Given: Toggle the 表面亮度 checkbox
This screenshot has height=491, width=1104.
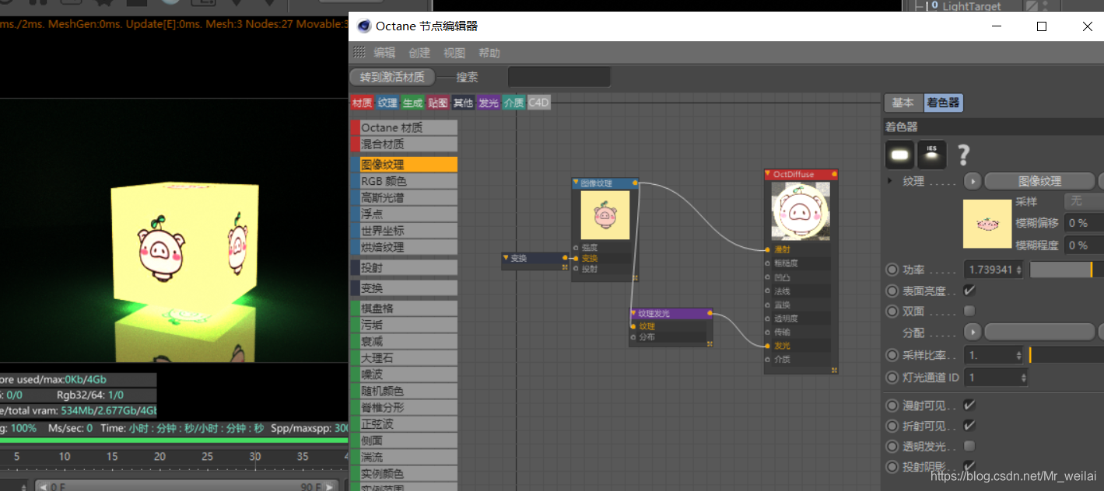Looking at the screenshot, I should tap(969, 290).
